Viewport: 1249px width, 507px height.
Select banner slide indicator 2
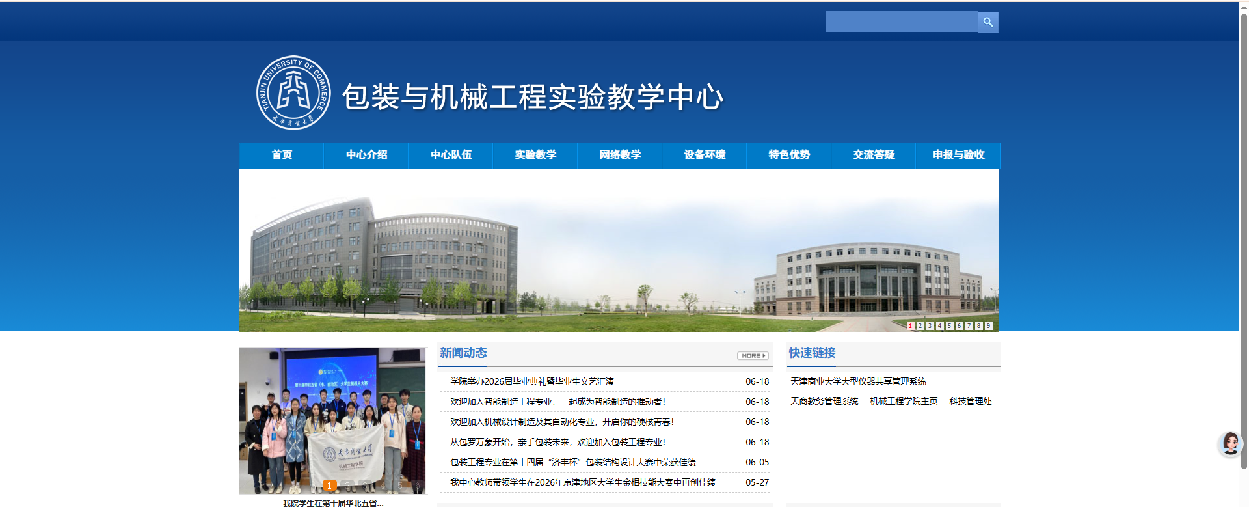[x=920, y=326]
